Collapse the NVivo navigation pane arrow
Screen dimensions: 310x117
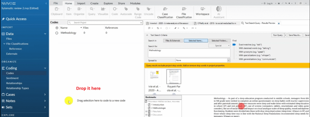[46, 3]
